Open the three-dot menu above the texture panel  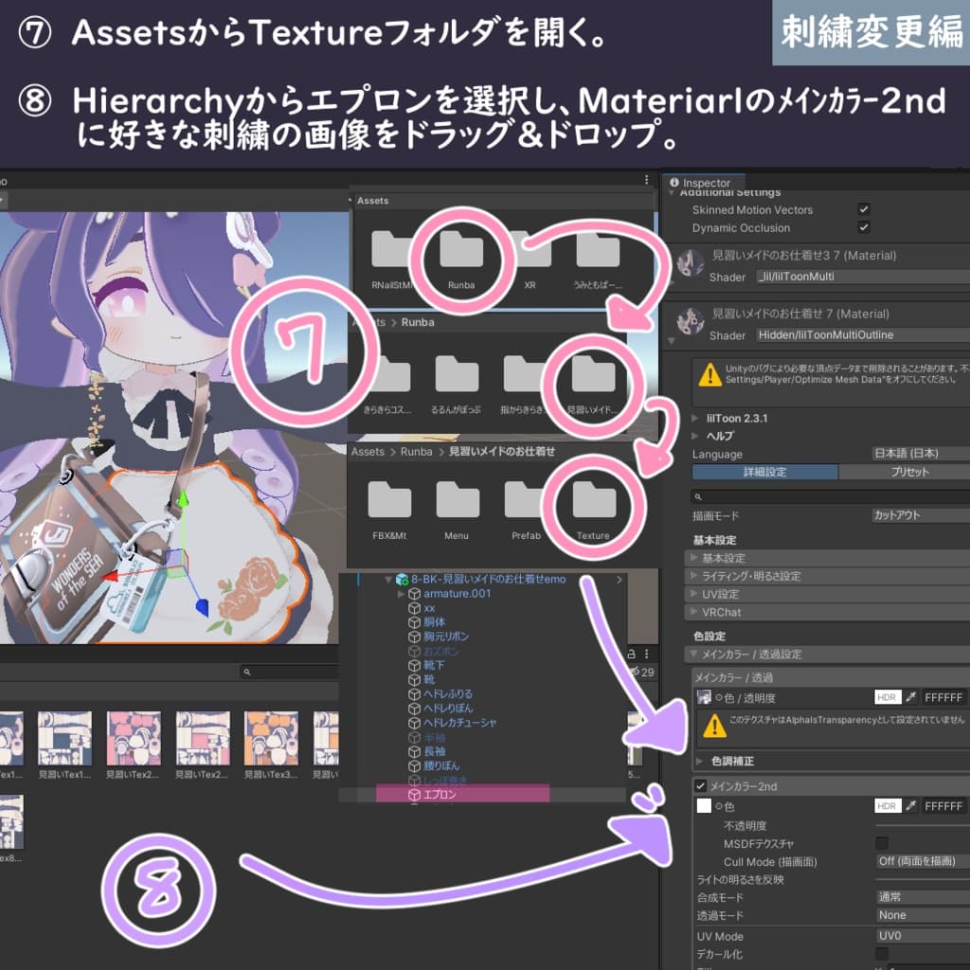tap(645, 654)
